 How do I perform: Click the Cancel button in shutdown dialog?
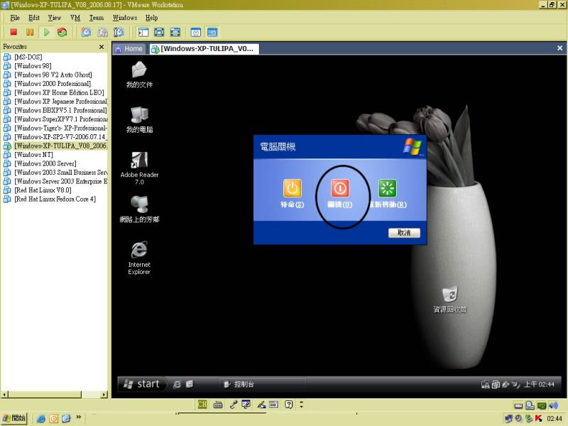click(404, 233)
